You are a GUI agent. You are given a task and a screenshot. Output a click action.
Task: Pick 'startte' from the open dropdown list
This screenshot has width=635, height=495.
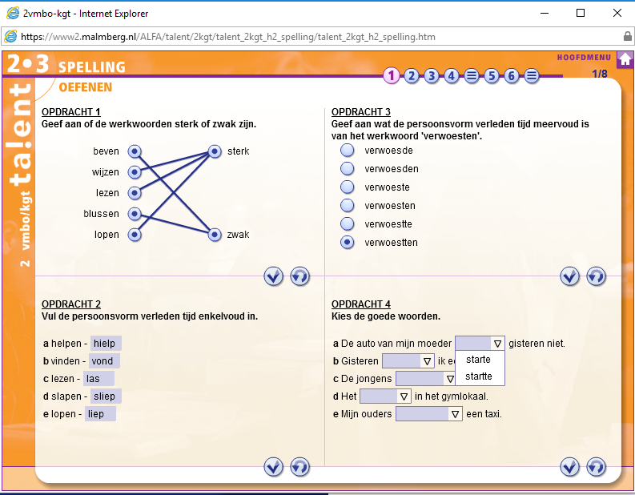479,376
